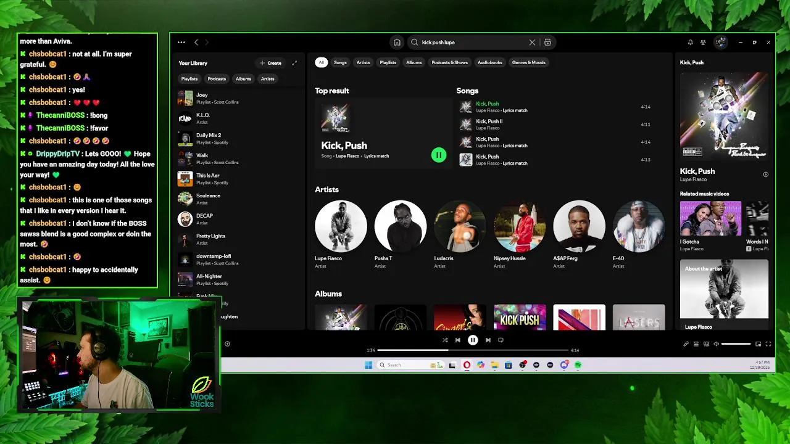Image resolution: width=790 pixels, height=444 pixels.
Task: Open Pusha T artist card
Action: (400, 235)
